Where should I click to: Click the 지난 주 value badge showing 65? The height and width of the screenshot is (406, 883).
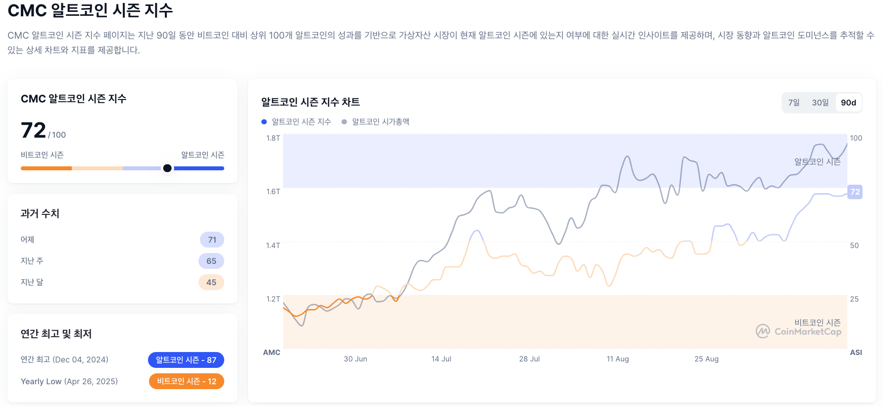click(211, 261)
